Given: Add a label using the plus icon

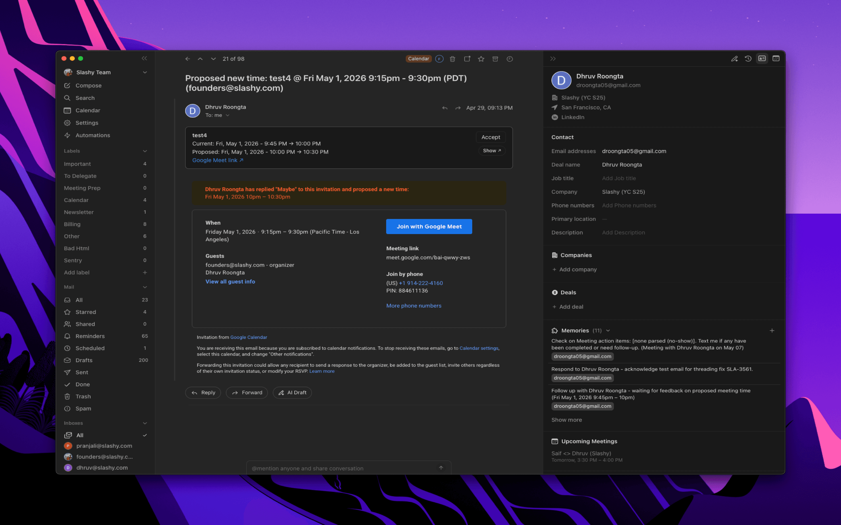Looking at the screenshot, I should click(x=145, y=272).
